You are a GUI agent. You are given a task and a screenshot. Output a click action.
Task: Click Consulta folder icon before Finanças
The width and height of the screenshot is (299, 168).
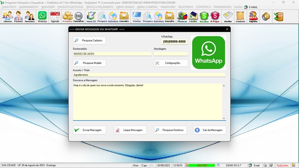pos(170,17)
